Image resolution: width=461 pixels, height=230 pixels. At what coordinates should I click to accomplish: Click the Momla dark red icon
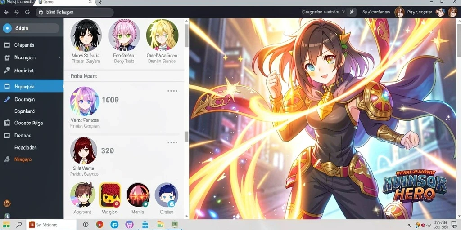138,195
